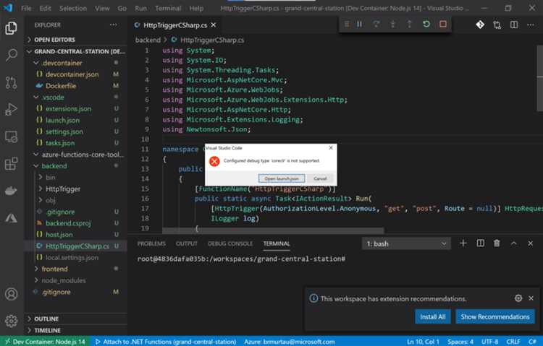543x346 pixels.
Task: Collapse the .vscode folder
Action: [x=75, y=97]
